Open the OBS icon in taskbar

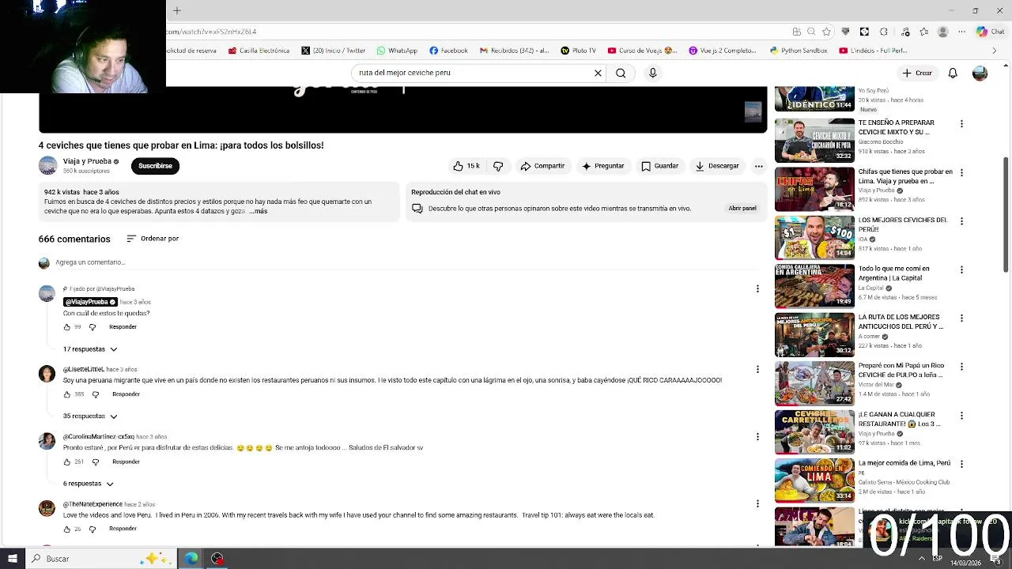pos(217,559)
